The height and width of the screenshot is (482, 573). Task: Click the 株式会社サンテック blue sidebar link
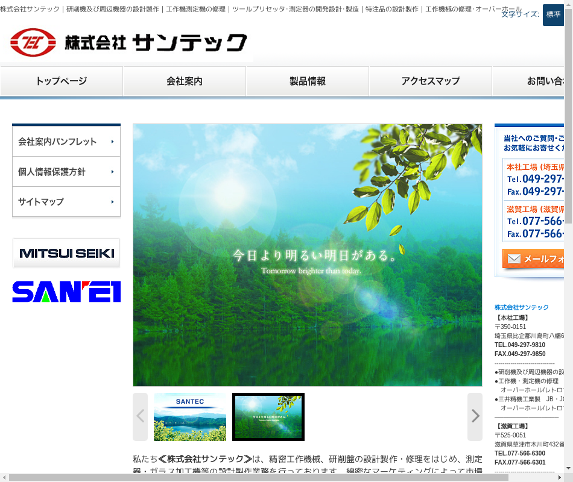tap(522, 307)
